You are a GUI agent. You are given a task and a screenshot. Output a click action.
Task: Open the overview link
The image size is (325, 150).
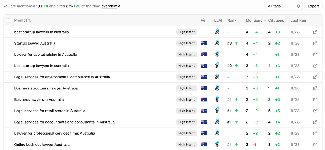point(110,6)
